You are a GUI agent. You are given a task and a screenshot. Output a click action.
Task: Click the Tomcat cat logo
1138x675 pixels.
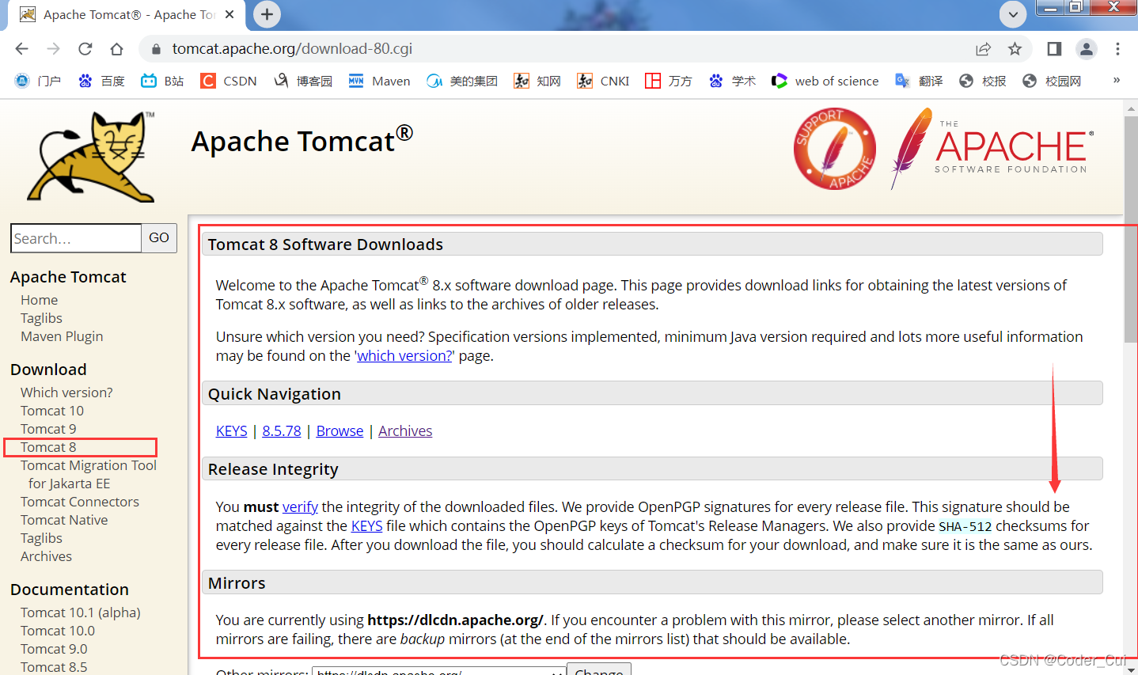point(91,157)
